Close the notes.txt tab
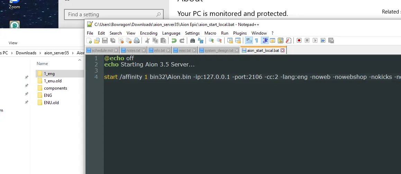This screenshot has width=401, height=174. [x=144, y=51]
